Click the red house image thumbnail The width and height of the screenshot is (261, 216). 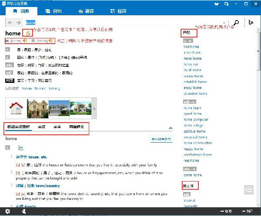(16, 107)
